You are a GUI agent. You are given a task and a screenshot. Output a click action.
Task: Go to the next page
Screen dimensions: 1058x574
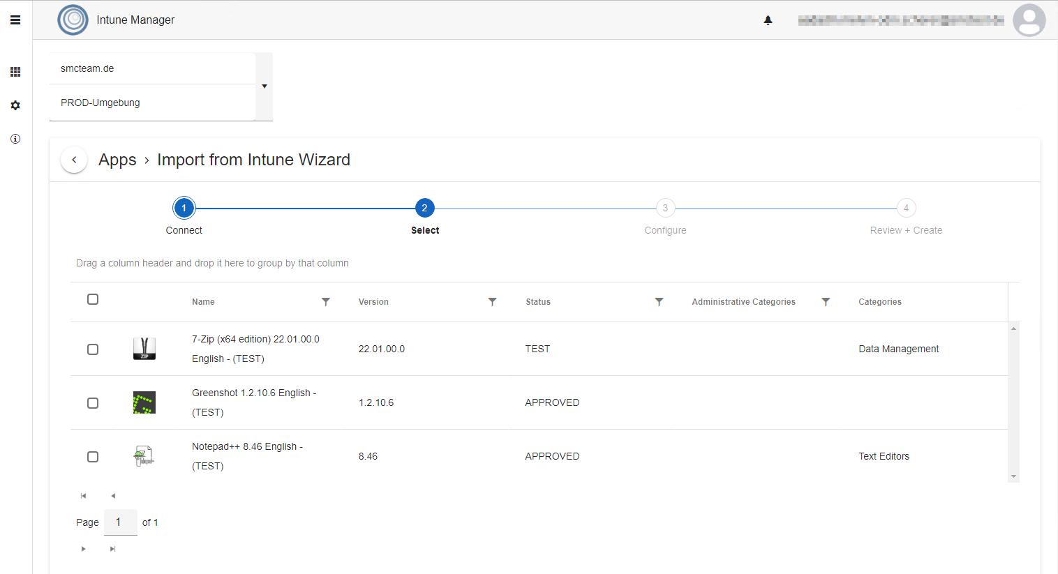click(83, 549)
